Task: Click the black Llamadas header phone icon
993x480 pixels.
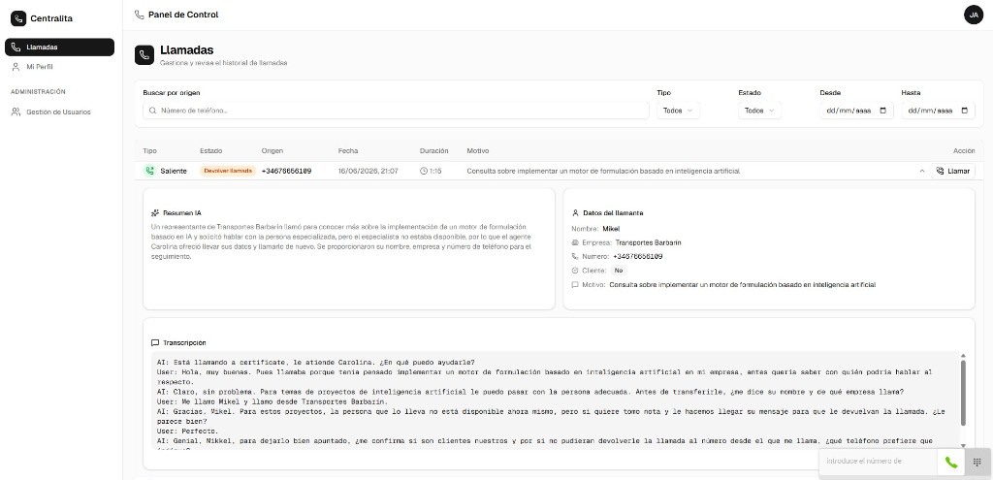Action: (x=144, y=55)
